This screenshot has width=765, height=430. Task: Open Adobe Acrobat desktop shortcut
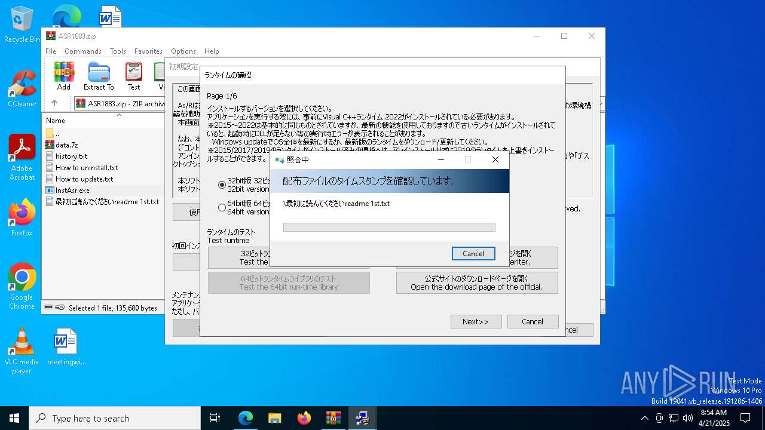pyautogui.click(x=22, y=158)
